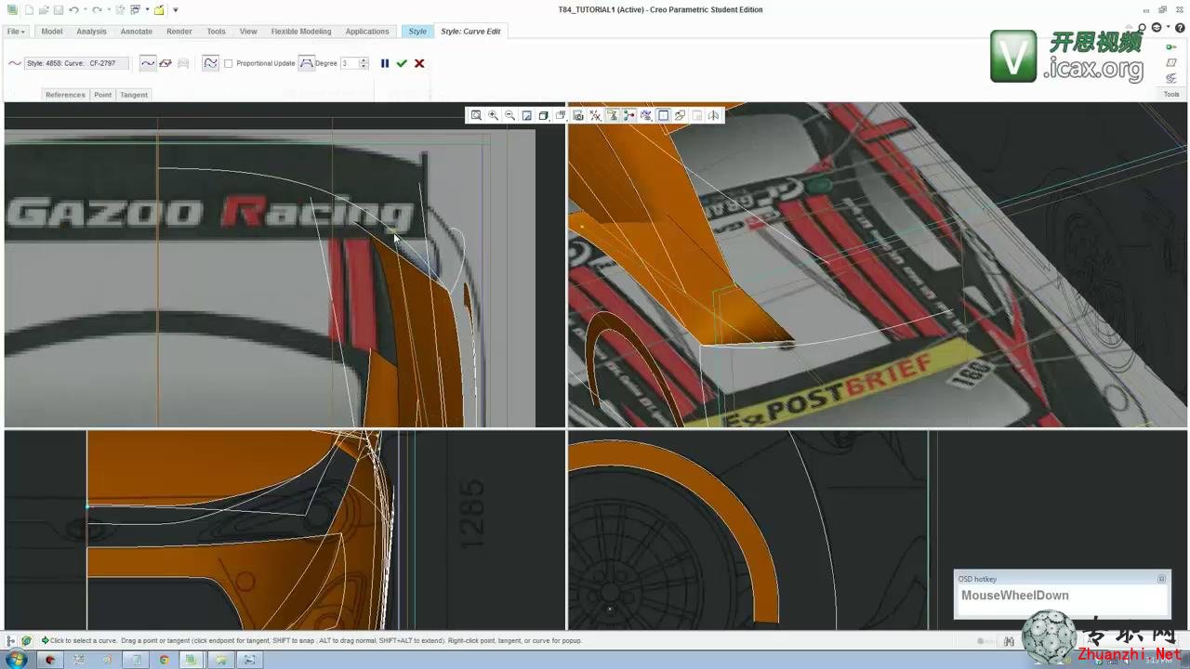1190x669 pixels.
Task: Switch to the Tools tab
Action: point(216,32)
